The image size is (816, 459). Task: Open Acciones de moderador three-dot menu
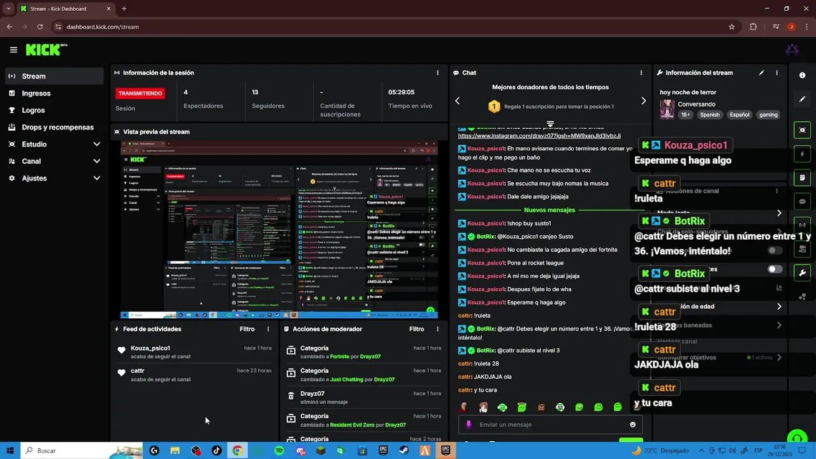point(437,329)
